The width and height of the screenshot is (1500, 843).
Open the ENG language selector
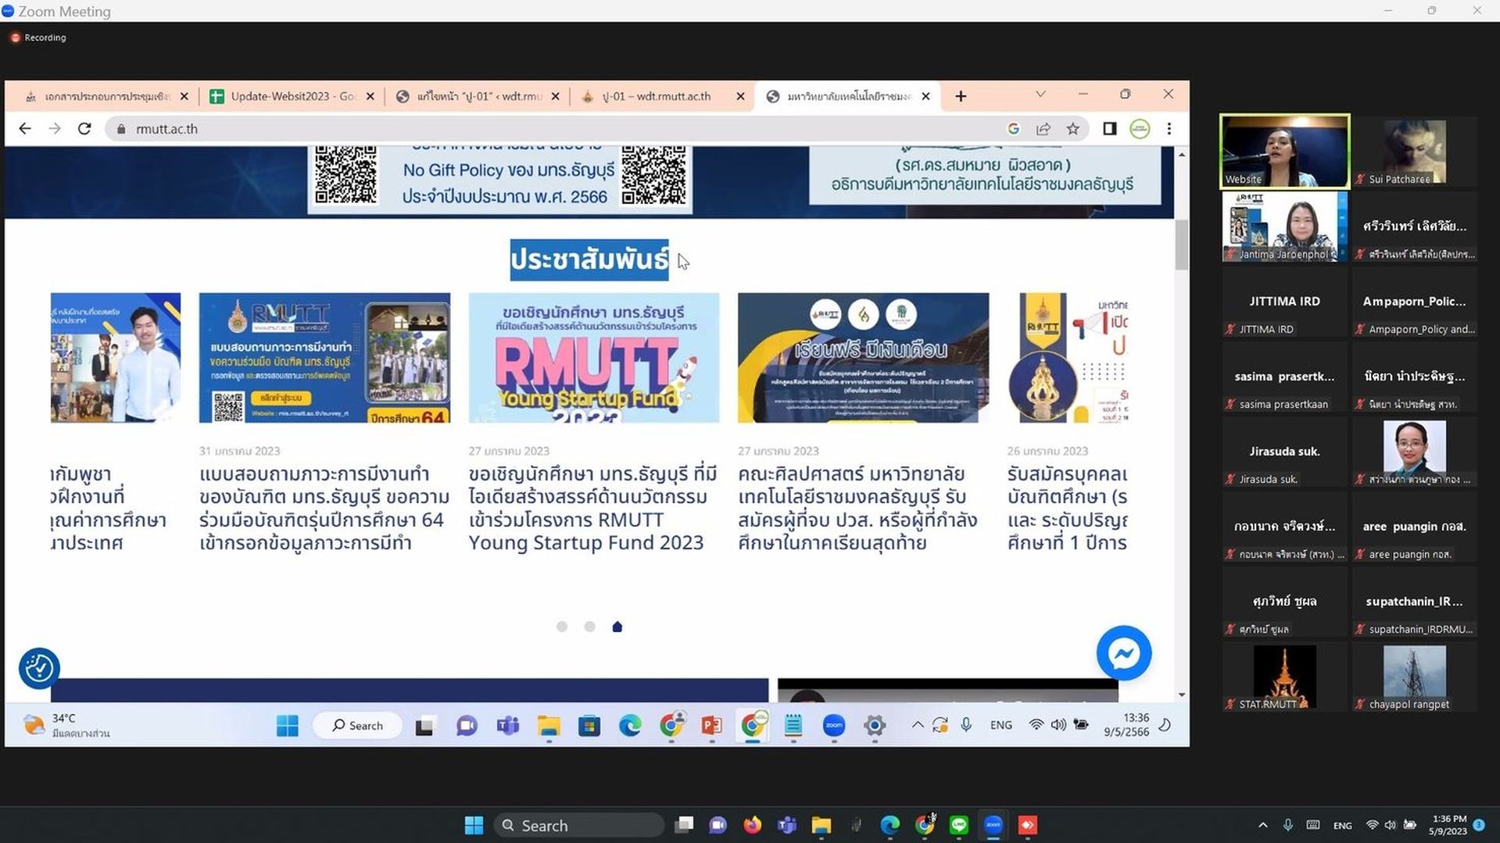pyautogui.click(x=1342, y=825)
